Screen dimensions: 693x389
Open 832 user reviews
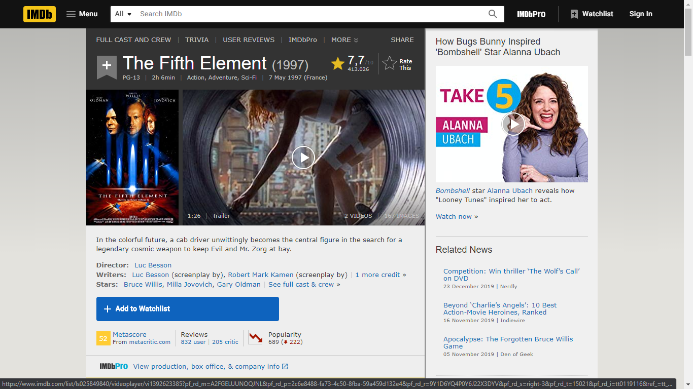(x=193, y=342)
